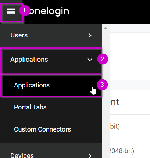The height and width of the screenshot is (158, 150).
Task: Click the purple step 1 badge
Action: pyautogui.click(x=25, y=11)
